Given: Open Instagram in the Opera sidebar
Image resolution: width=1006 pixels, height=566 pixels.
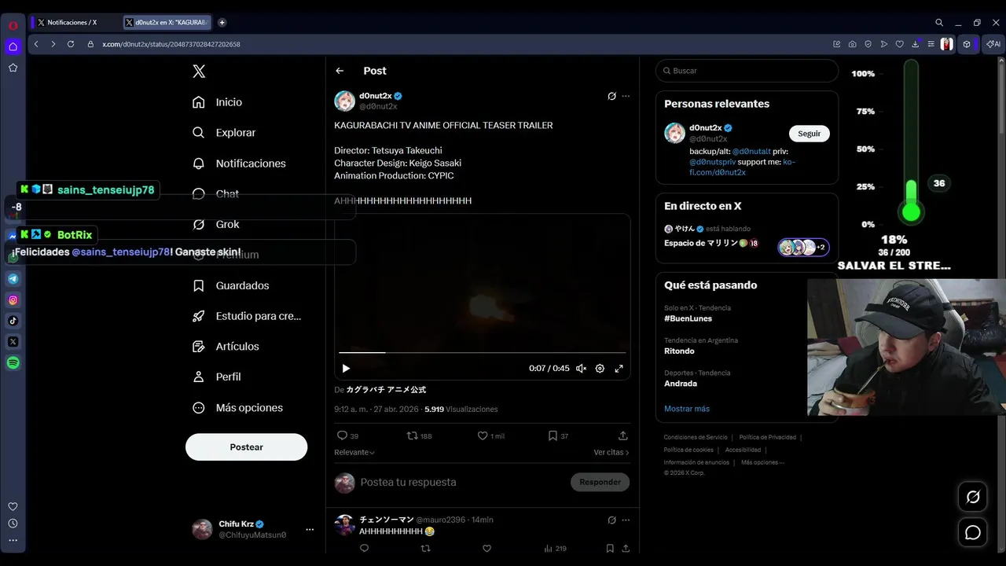Looking at the screenshot, I should (x=13, y=300).
